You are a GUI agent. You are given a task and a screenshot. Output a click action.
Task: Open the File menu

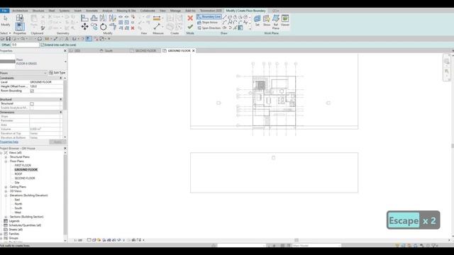pos(5,11)
